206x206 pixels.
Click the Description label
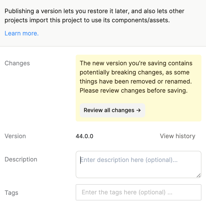pos(21,159)
